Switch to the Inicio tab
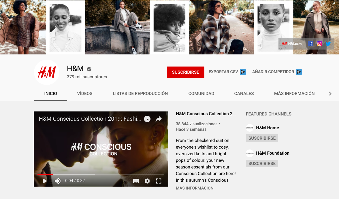The height and width of the screenshot is (199, 339). [x=51, y=94]
